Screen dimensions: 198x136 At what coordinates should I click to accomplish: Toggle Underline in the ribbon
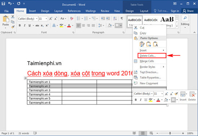(x=30, y=26)
